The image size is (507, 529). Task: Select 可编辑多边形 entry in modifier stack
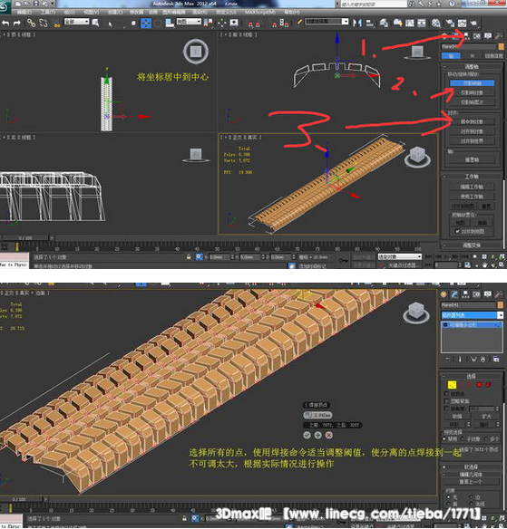point(472,325)
